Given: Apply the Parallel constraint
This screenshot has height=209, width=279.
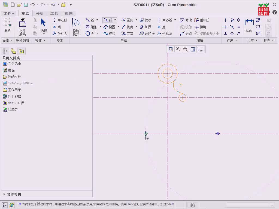Looking at the screenshot, I should click(239, 33).
